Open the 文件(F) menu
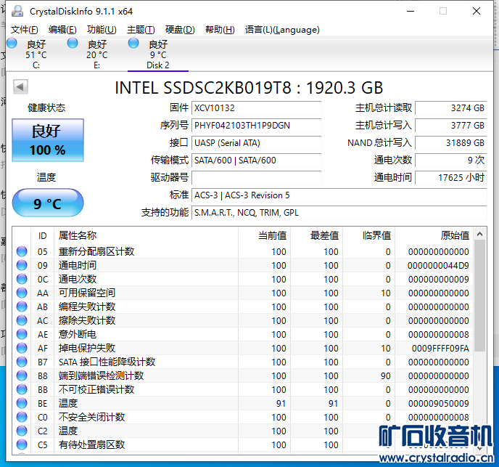 [x=25, y=30]
